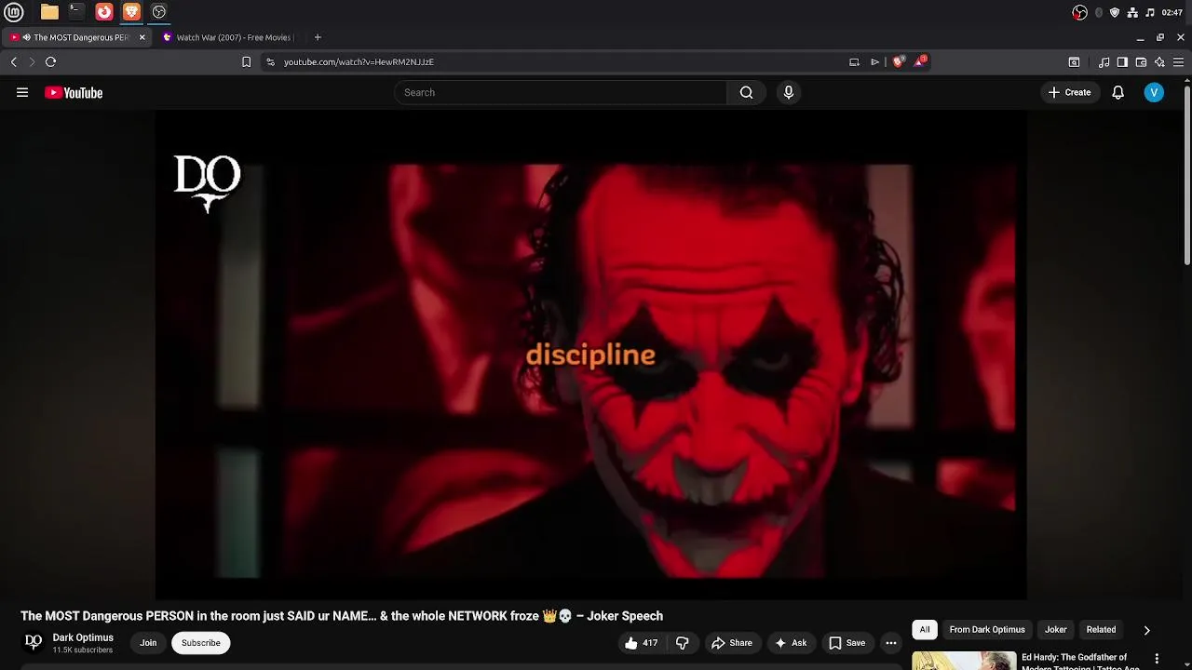Join the Dark Optimus channel membership
1192x670 pixels.
click(148, 643)
